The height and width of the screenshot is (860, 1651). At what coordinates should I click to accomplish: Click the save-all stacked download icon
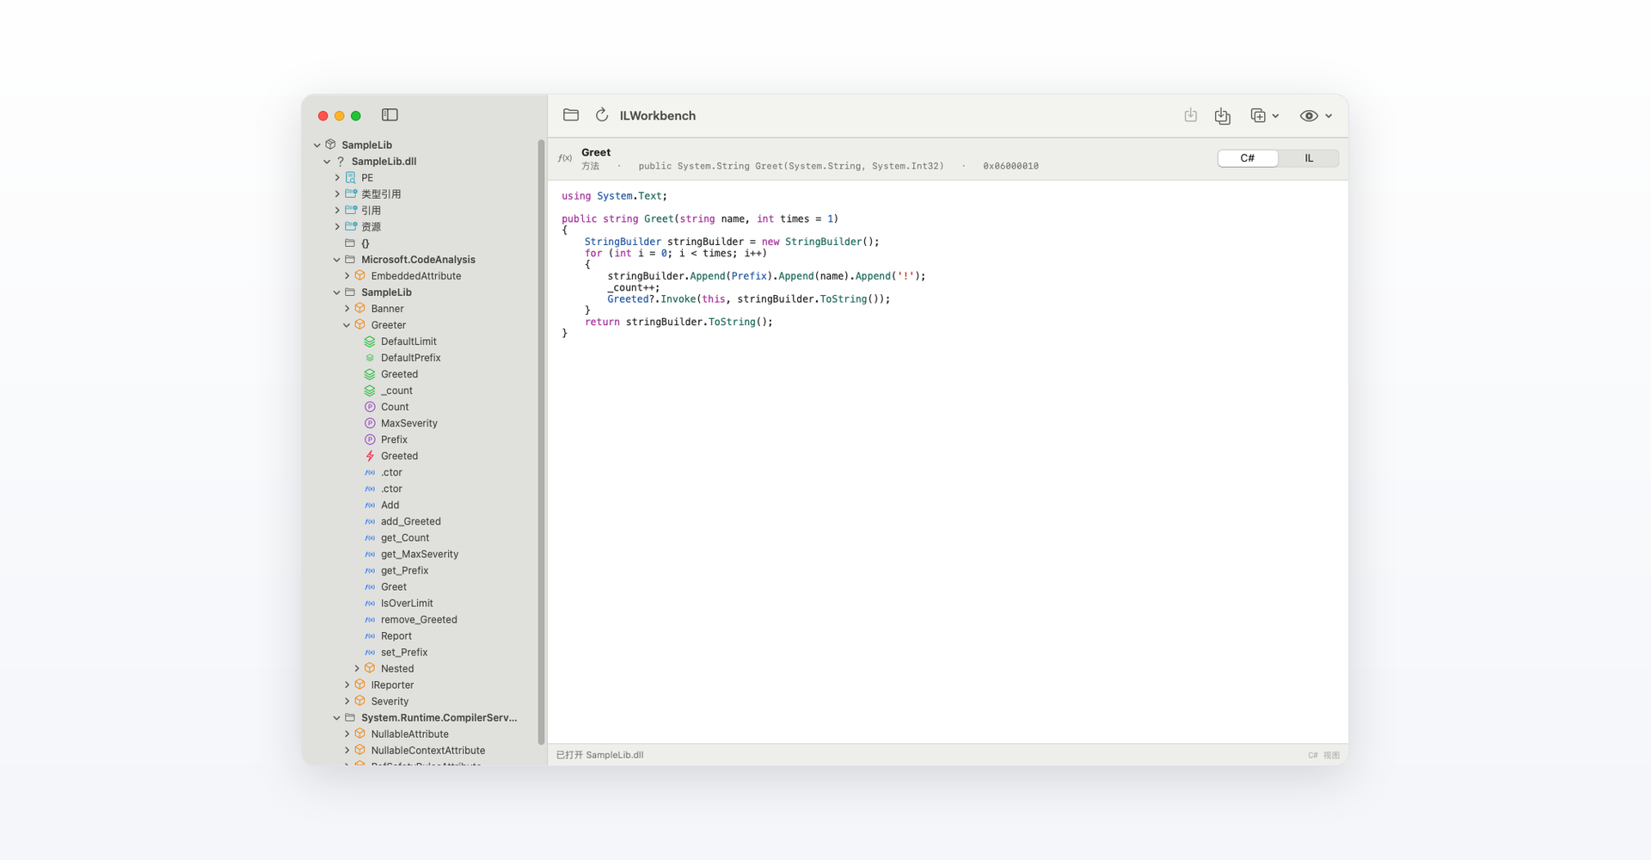[x=1223, y=115]
